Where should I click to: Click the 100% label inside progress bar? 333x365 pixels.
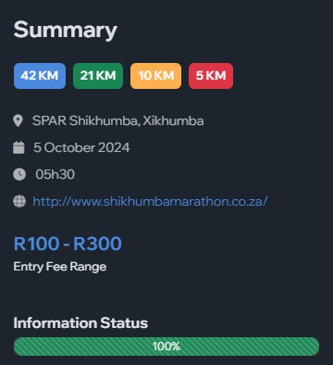[166, 346]
